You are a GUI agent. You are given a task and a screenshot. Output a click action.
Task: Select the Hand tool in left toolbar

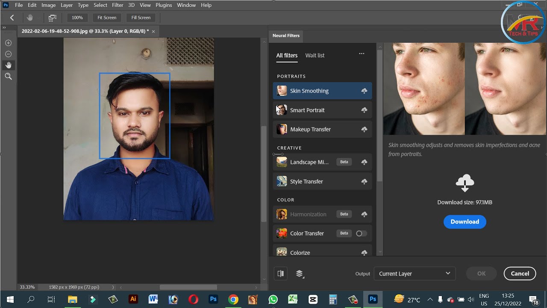click(8, 65)
